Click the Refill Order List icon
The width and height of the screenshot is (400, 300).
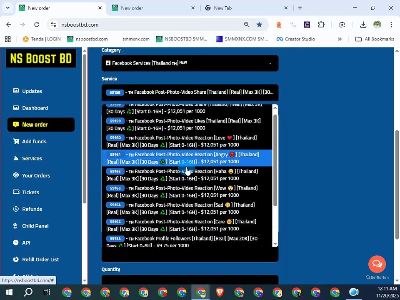click(x=16, y=259)
